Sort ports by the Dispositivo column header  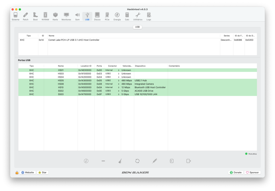(151, 66)
